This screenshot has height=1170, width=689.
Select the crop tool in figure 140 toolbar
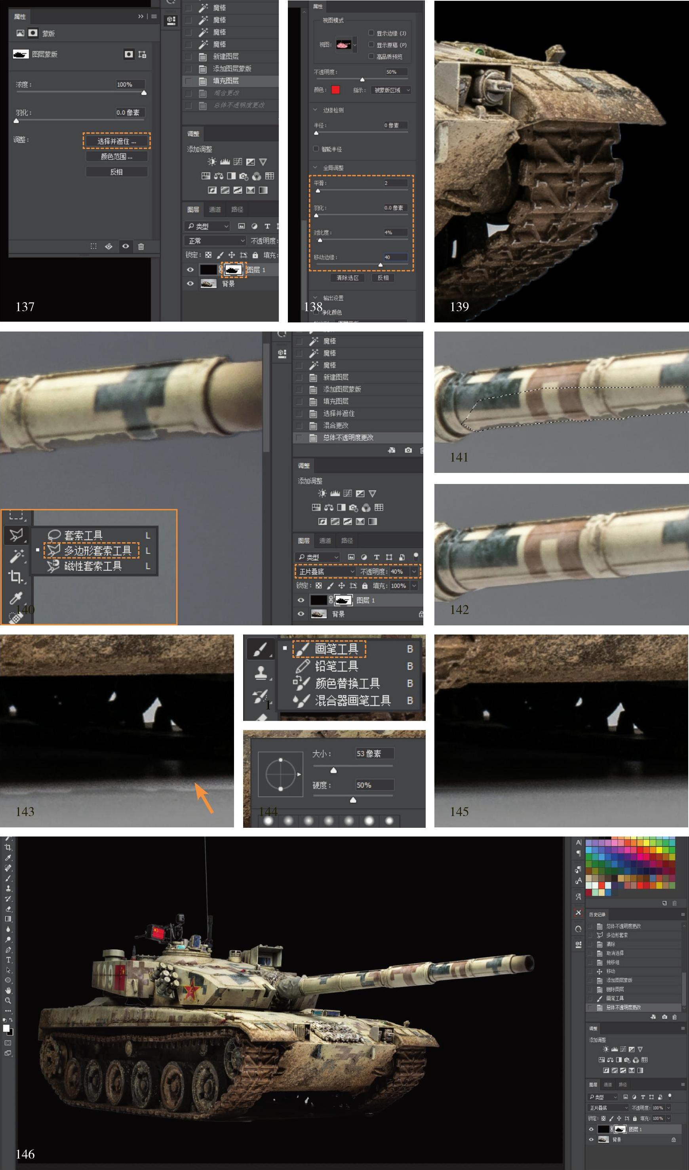[x=17, y=577]
